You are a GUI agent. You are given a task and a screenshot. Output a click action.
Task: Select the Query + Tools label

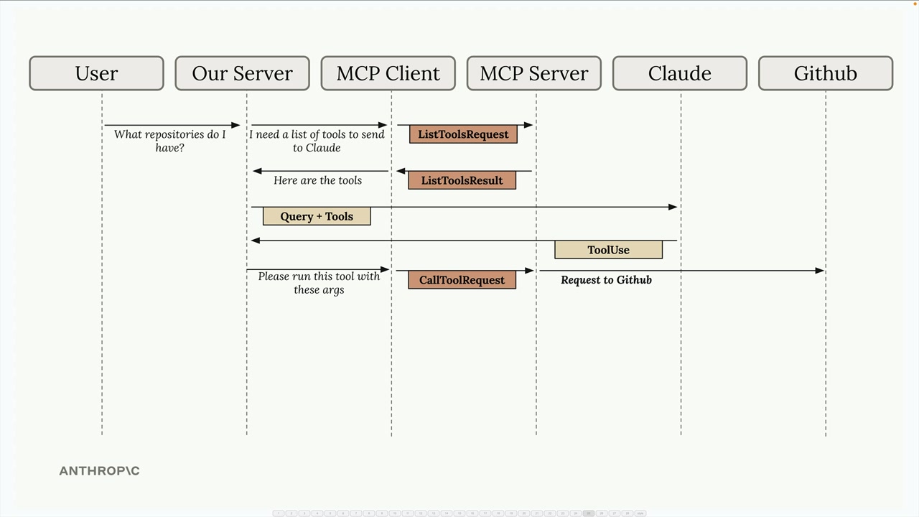pos(317,216)
